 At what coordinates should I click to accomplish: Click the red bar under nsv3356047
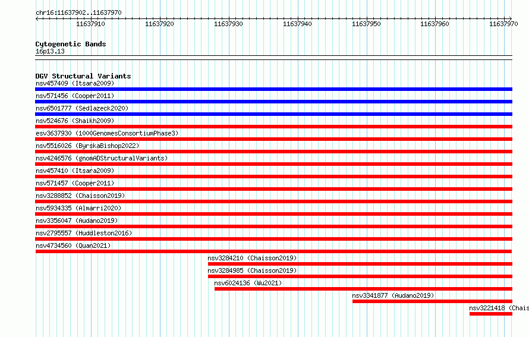tap(273, 226)
